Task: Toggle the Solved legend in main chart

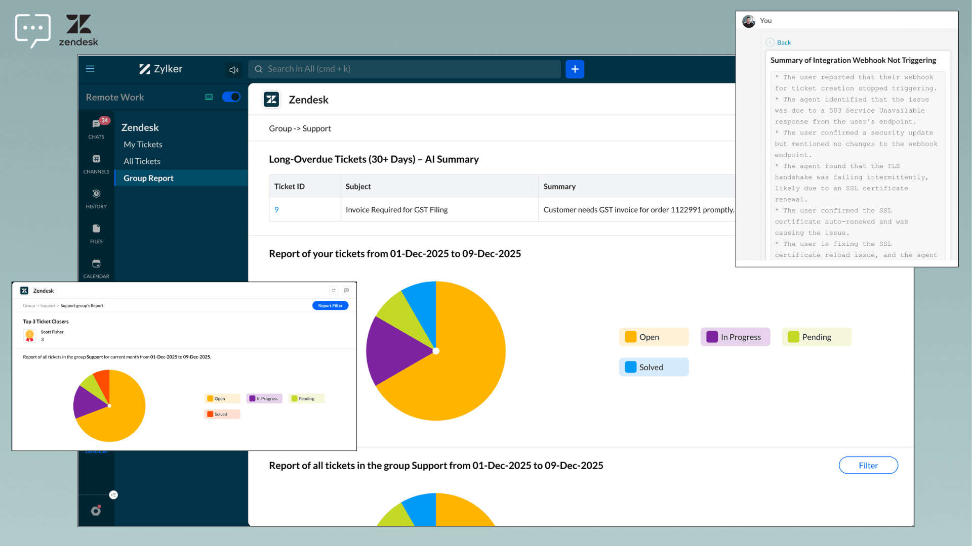Action: (653, 368)
